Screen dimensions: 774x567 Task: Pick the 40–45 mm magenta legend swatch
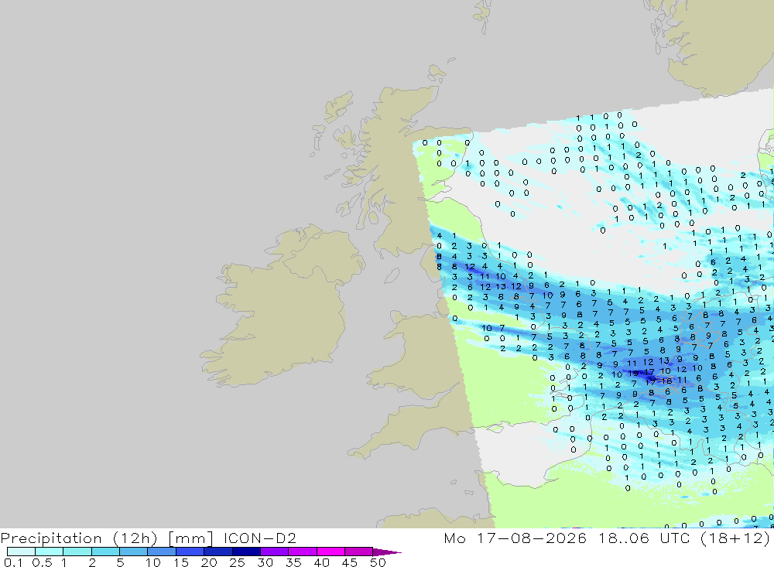click(x=330, y=552)
